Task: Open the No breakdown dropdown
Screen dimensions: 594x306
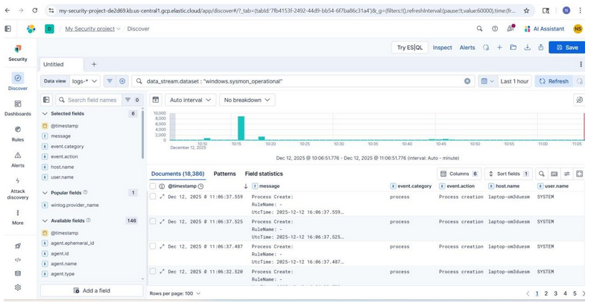Action: click(247, 100)
